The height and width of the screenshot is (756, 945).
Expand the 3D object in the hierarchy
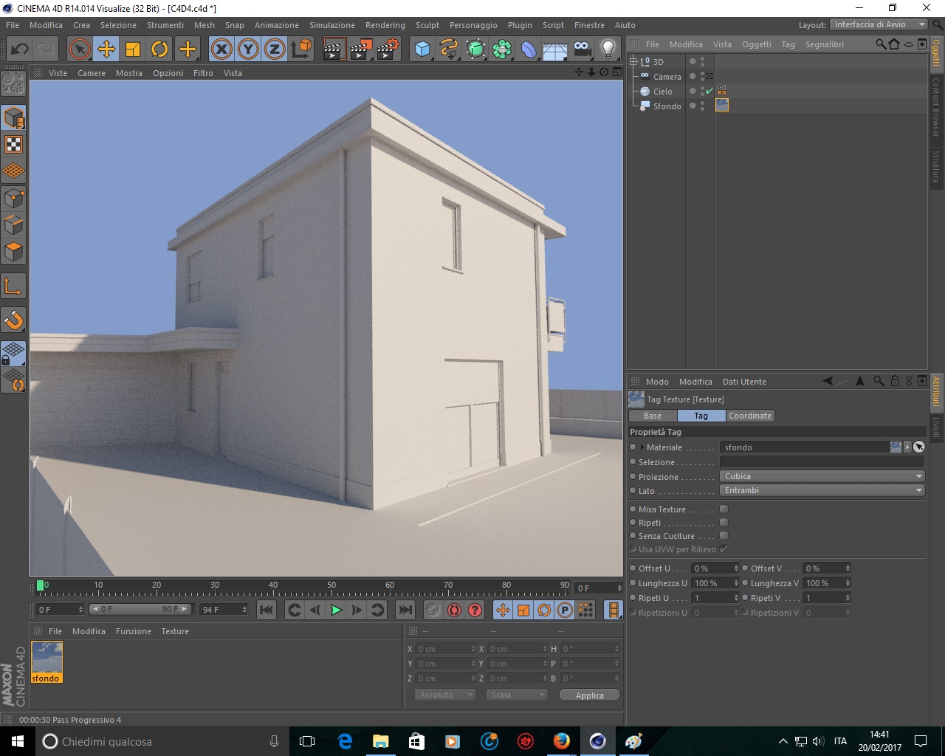[x=633, y=61]
